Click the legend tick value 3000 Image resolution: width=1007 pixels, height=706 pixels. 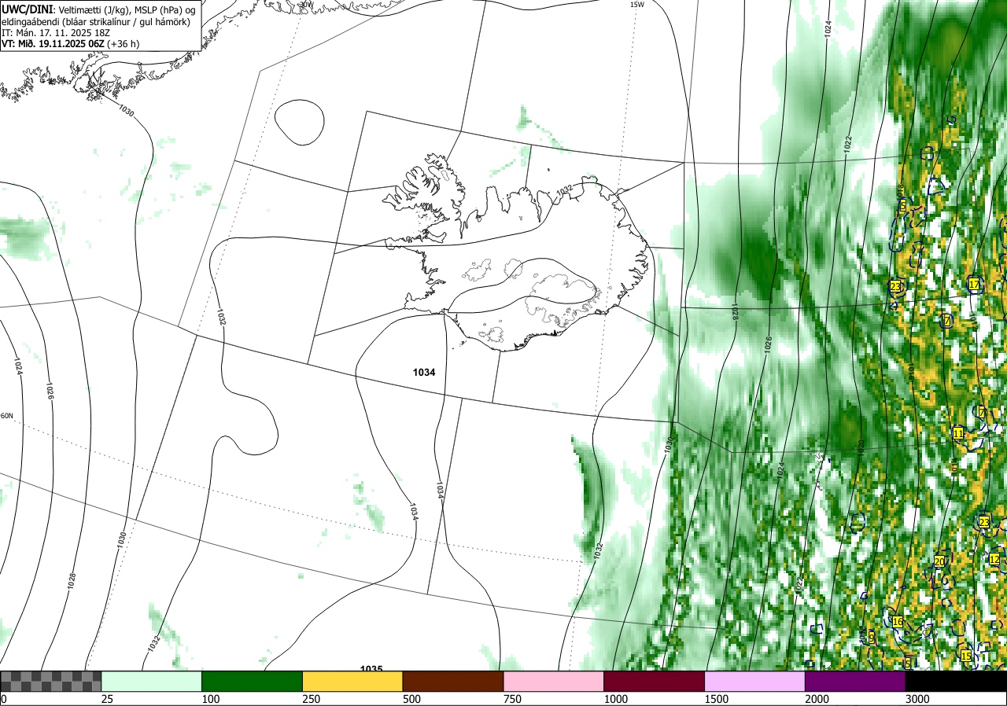(x=917, y=699)
